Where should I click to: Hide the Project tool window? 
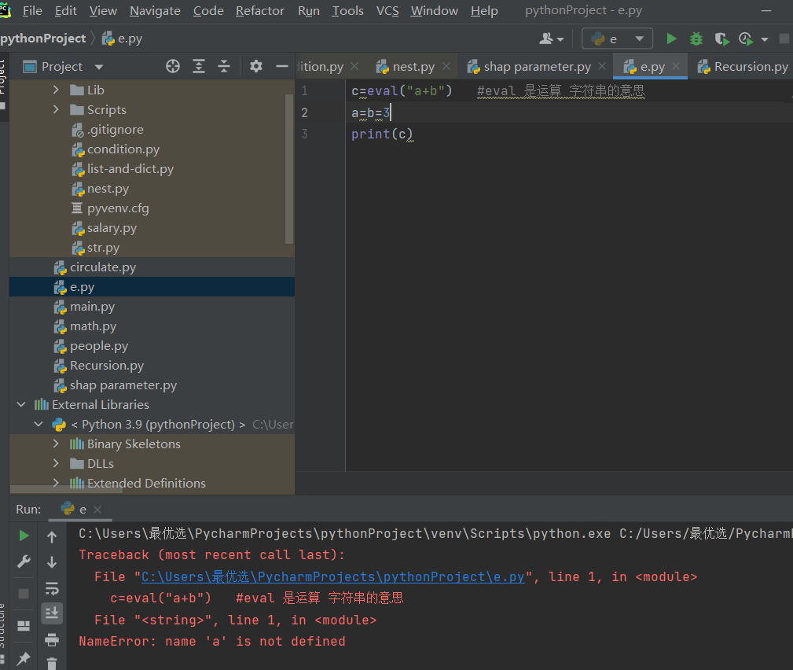click(281, 66)
